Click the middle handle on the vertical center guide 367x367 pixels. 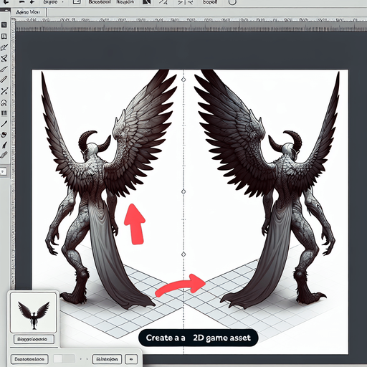click(183, 191)
